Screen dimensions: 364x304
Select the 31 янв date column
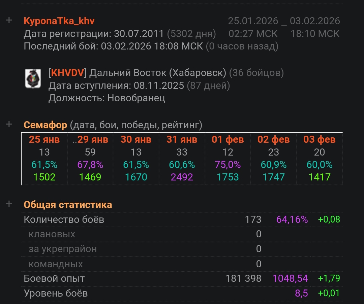click(182, 140)
